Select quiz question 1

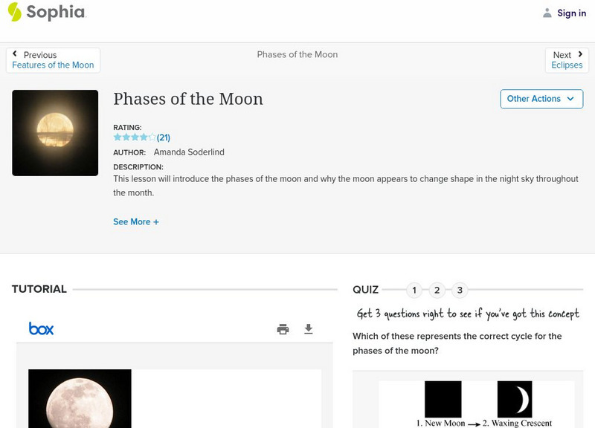coord(415,291)
